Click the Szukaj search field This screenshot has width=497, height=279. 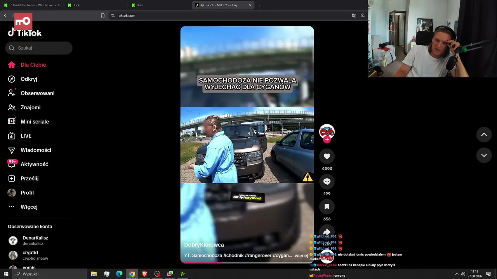[39, 48]
